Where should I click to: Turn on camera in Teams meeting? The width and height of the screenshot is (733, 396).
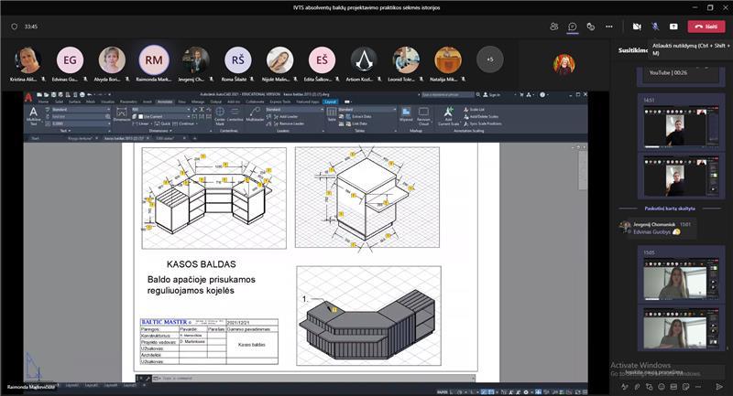(x=637, y=27)
